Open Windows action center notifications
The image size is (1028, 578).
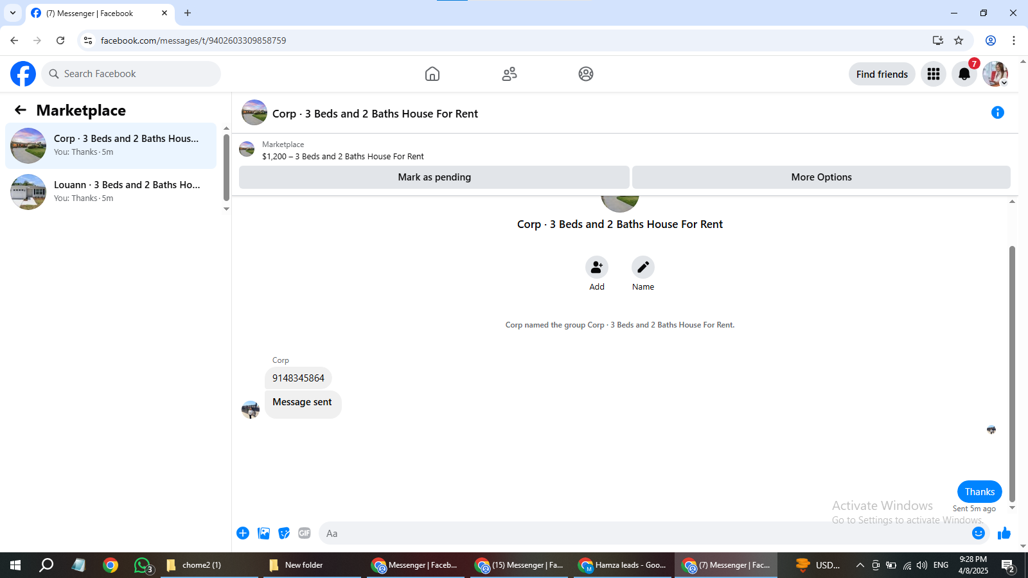(x=1008, y=565)
